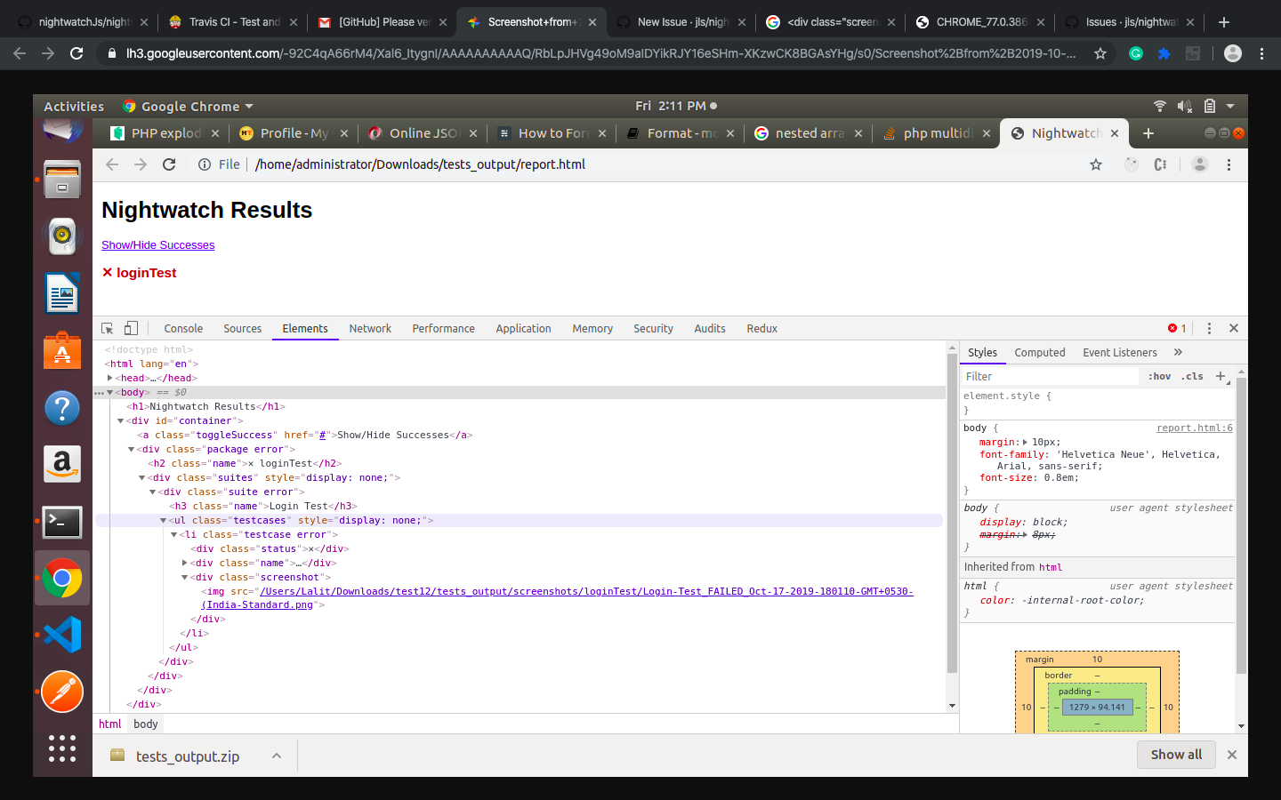The width and height of the screenshot is (1281, 800).
Task: Open LibreOffice Writer in dock
Action: coord(62,292)
